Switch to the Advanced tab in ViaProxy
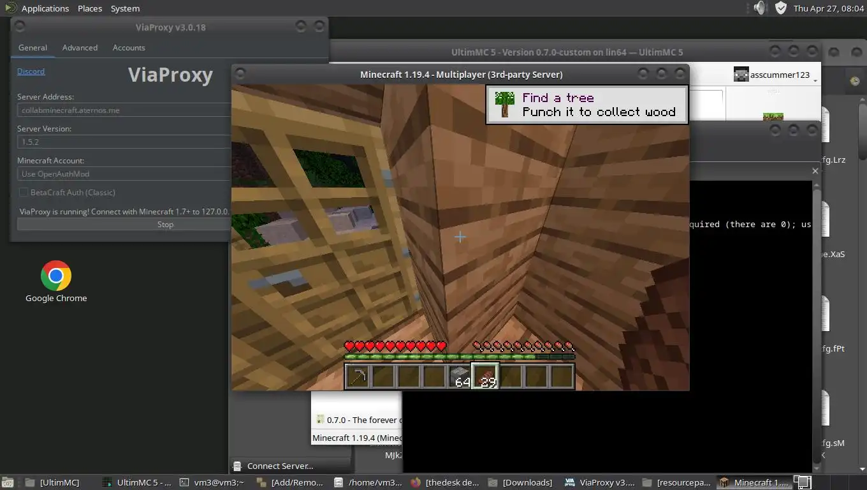The width and height of the screenshot is (867, 490). click(80, 47)
